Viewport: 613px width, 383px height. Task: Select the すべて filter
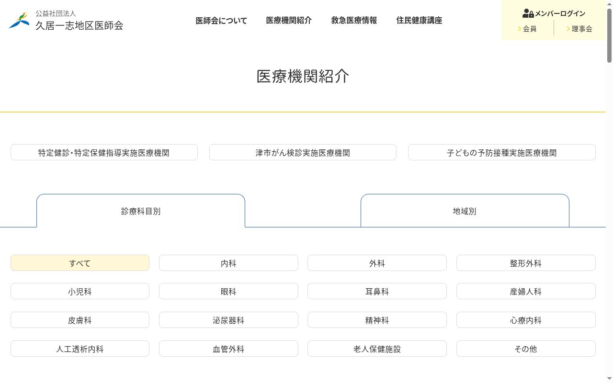tap(80, 263)
